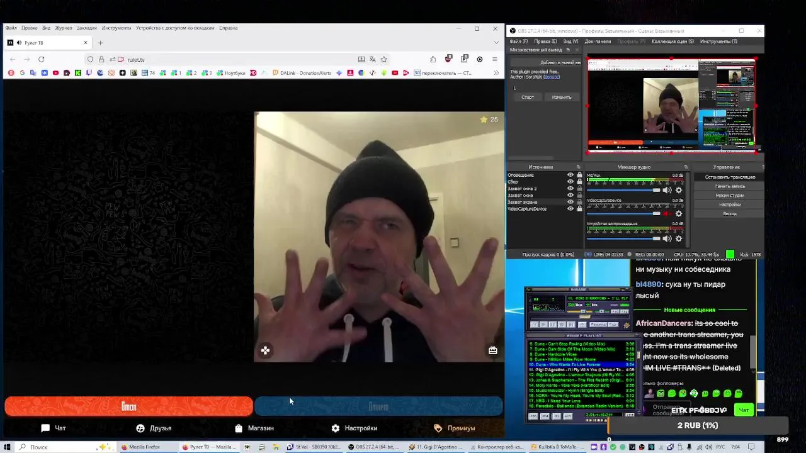Screen dimensions: 806x453
Task: Open Коллекция сцен (S) menu in OBS
Action: point(673,42)
